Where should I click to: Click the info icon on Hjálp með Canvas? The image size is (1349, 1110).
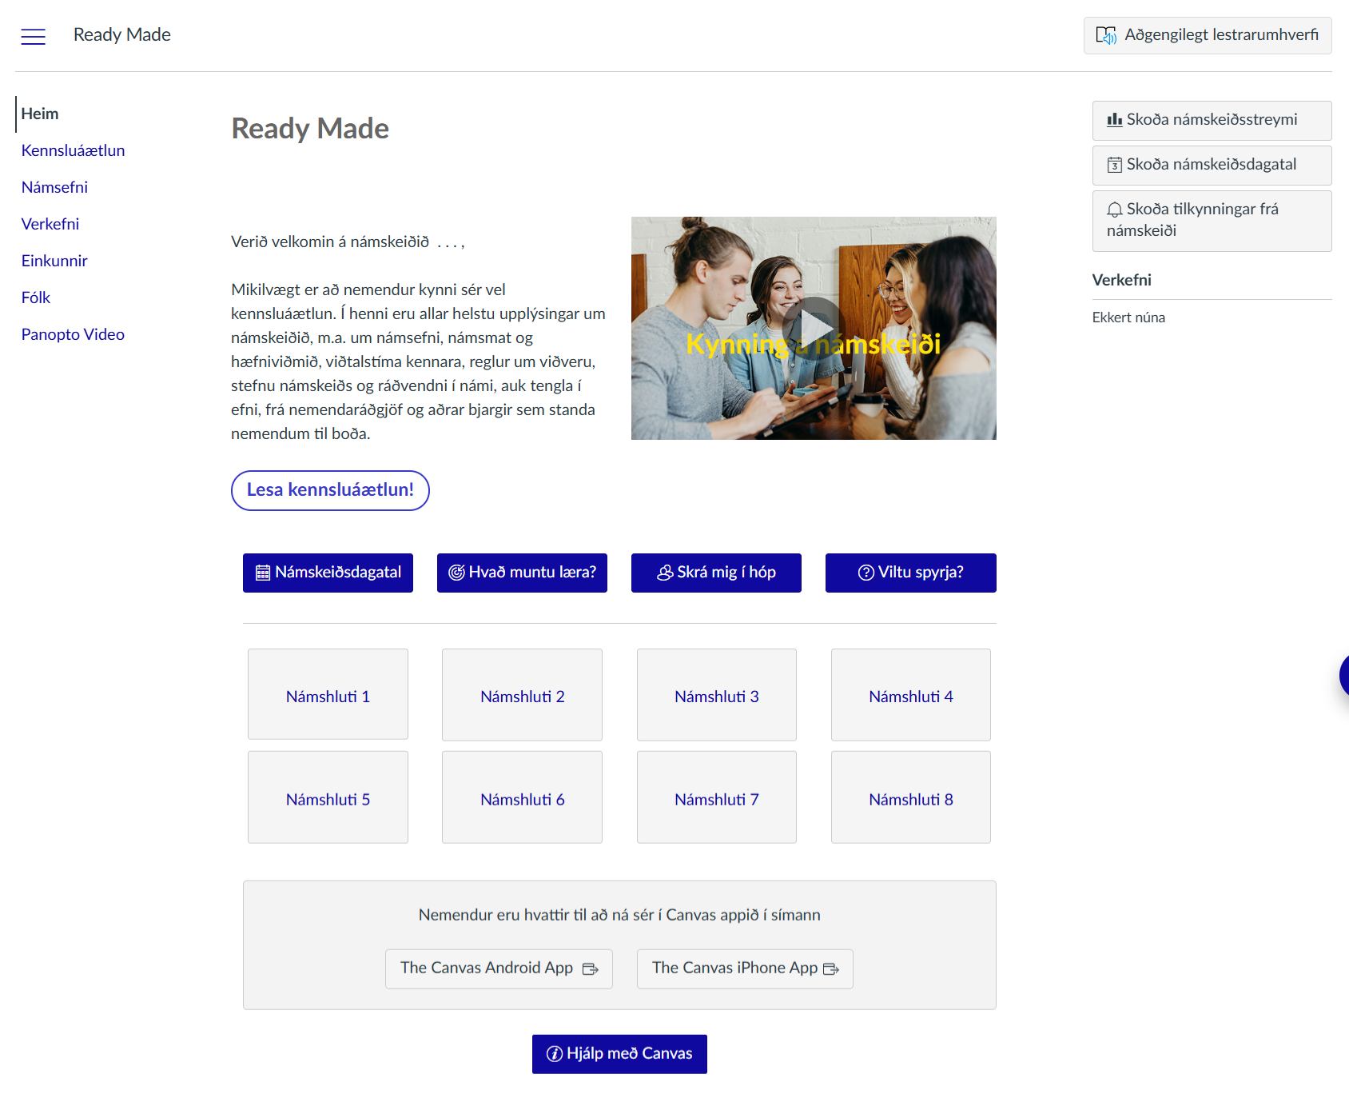pos(554,1054)
